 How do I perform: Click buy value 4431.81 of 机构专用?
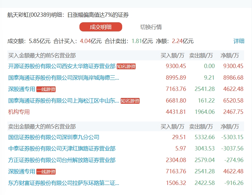tap(176, 112)
